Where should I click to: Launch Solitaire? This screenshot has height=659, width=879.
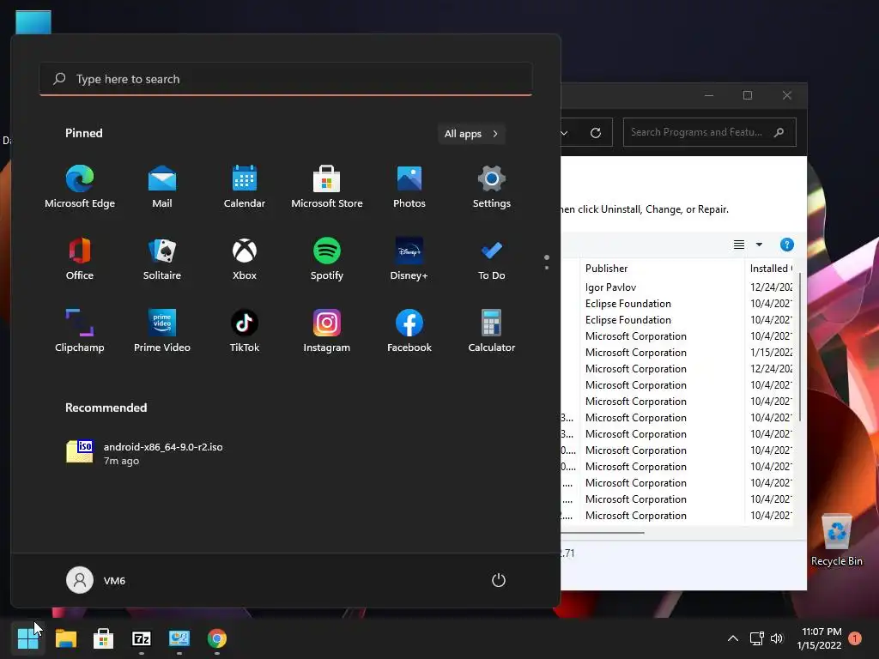click(162, 259)
